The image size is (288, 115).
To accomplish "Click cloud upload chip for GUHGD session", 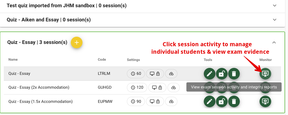I will click(x=173, y=88).
